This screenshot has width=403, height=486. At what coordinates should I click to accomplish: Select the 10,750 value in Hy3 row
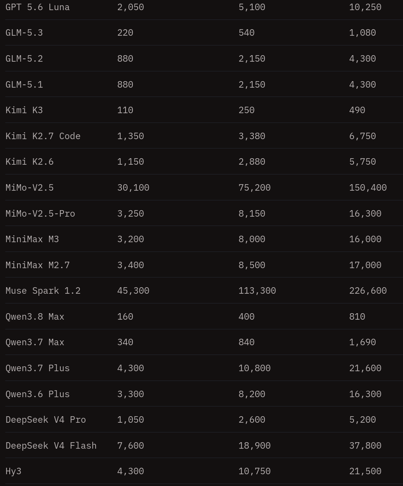pos(254,471)
